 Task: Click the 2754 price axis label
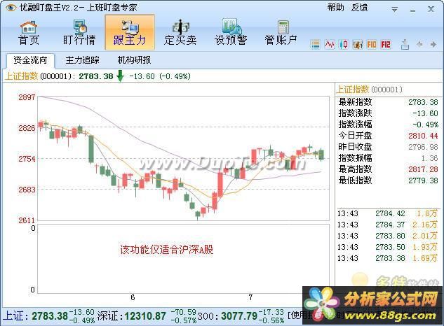click(x=27, y=159)
